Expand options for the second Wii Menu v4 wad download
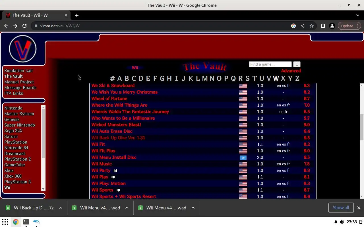364x227 pixels. pyautogui.click(x=193, y=208)
